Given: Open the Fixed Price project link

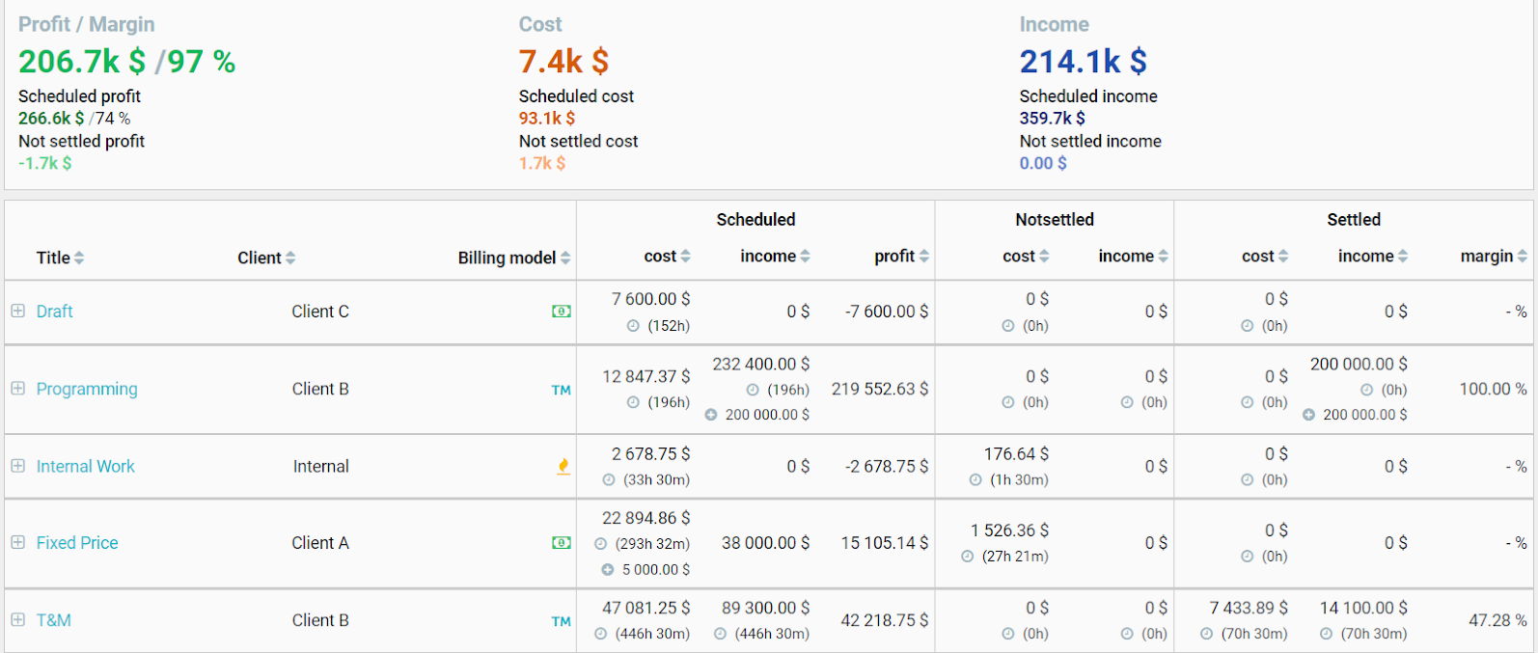Looking at the screenshot, I should pos(77,543).
